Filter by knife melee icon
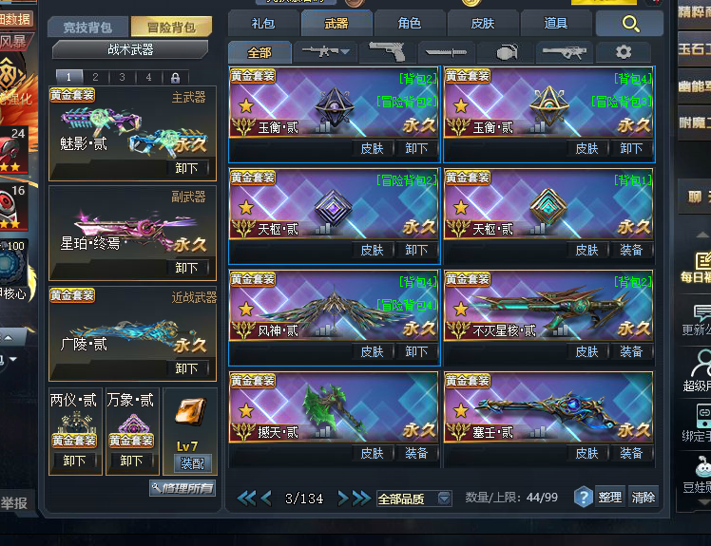This screenshot has height=546, width=711. point(446,52)
